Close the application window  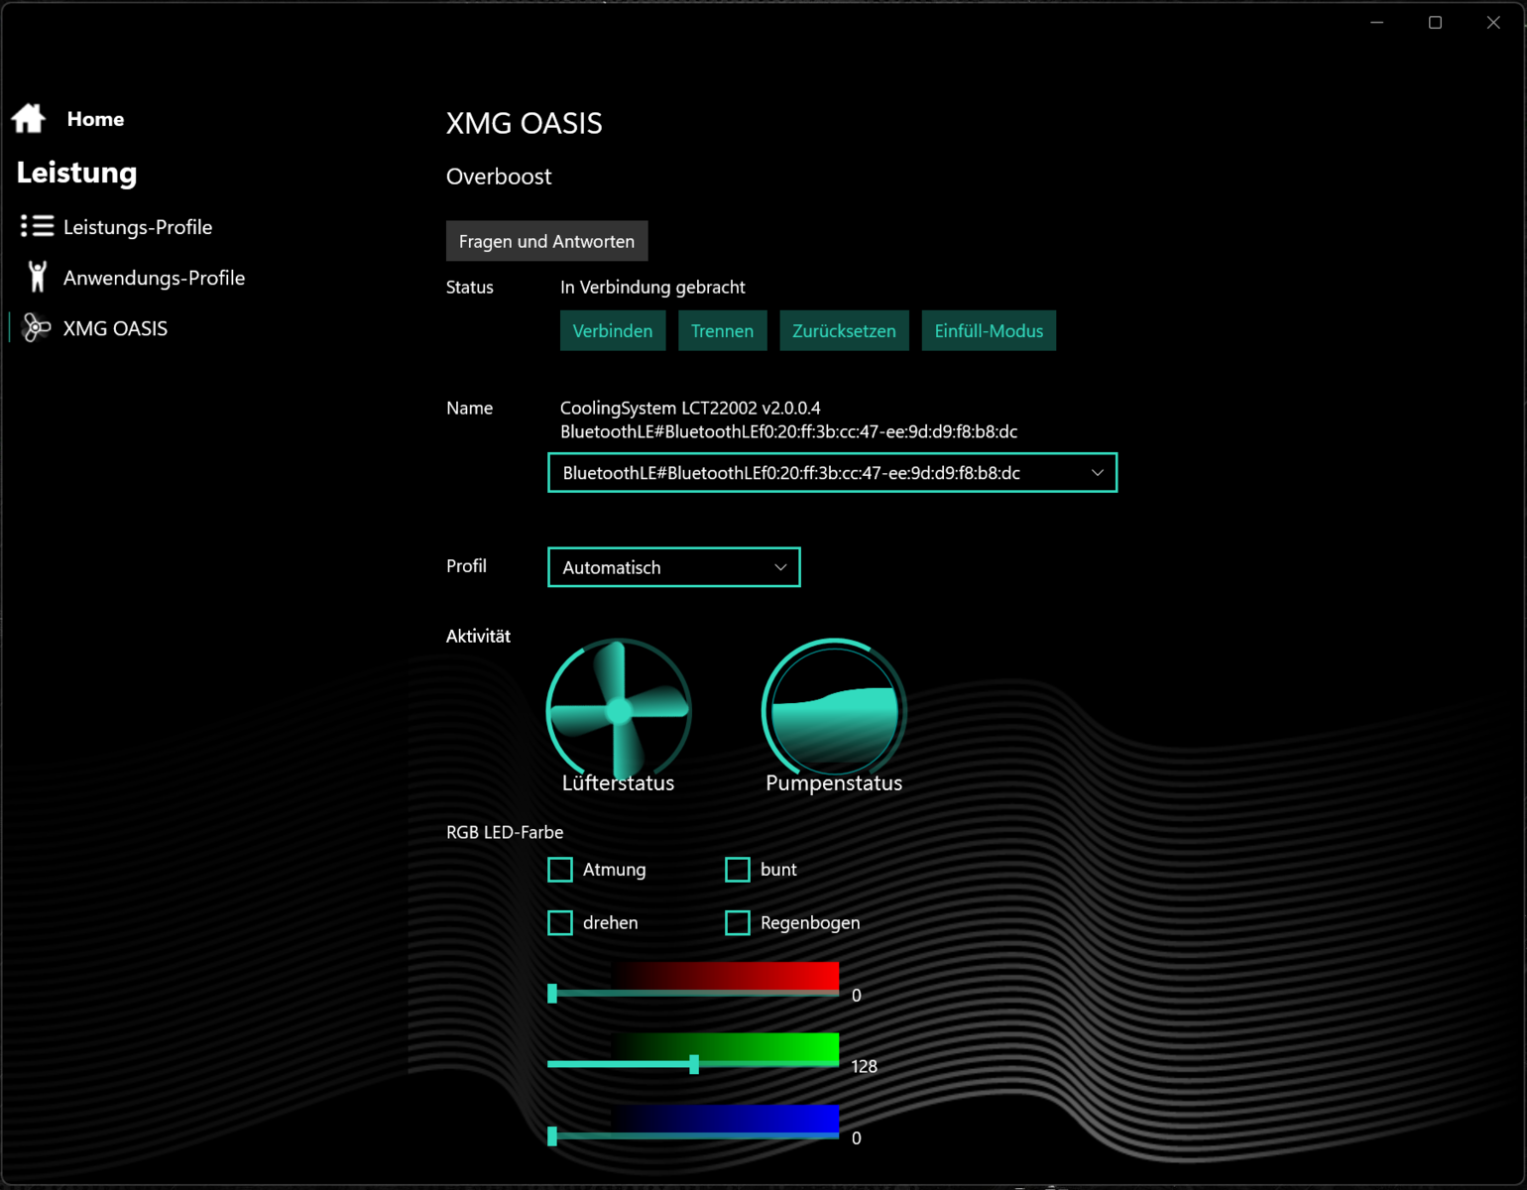tap(1493, 22)
